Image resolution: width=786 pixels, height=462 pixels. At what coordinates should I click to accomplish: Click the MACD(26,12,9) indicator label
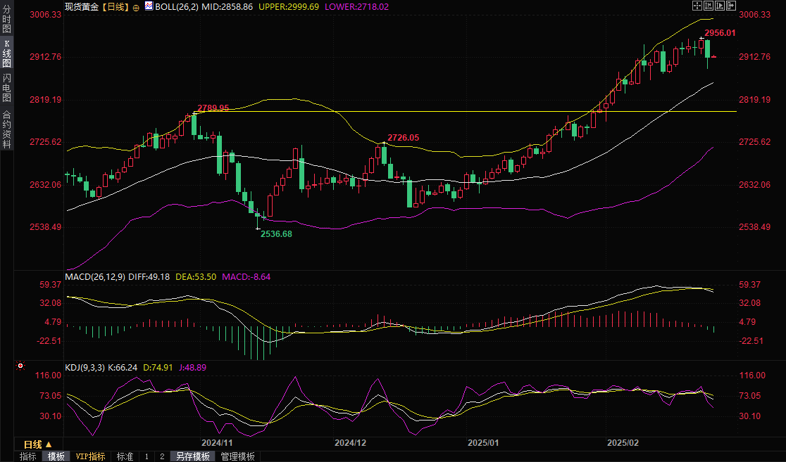click(95, 277)
